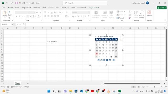Click the Excel taskbar icon
Image resolution: width=168 pixels, height=94 pixels.
(119, 91)
